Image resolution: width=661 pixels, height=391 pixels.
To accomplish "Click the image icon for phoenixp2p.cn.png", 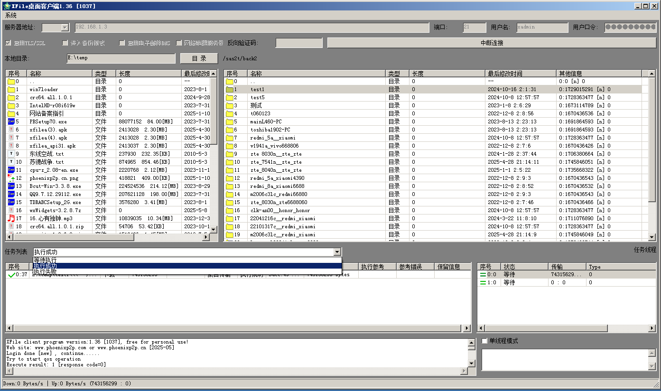I will pyautogui.click(x=11, y=178).
